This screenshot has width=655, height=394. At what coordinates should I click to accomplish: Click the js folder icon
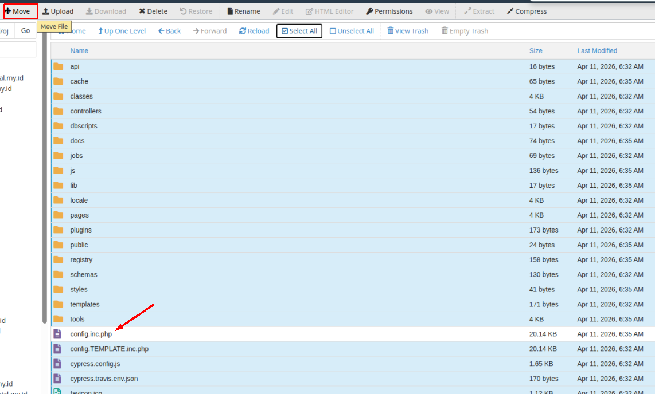point(59,171)
